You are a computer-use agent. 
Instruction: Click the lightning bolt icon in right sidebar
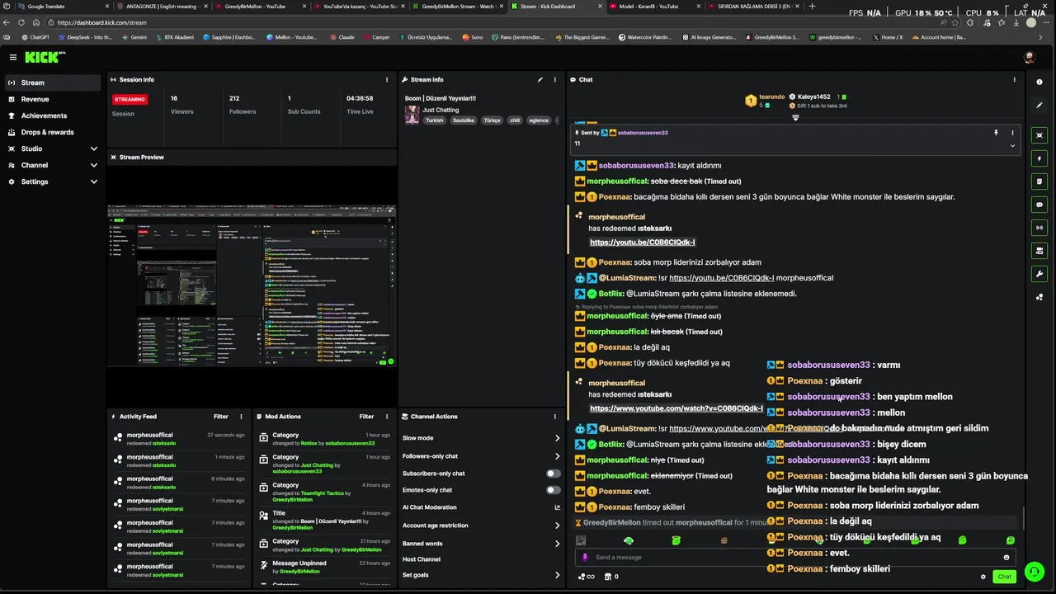click(x=1039, y=158)
